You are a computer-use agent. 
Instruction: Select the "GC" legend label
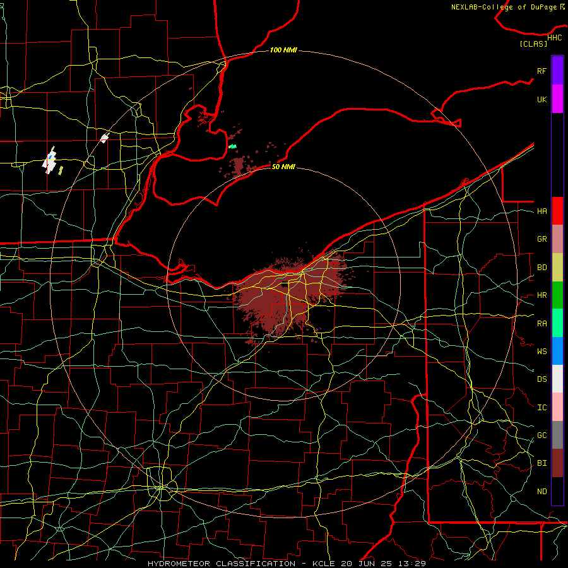click(541, 435)
